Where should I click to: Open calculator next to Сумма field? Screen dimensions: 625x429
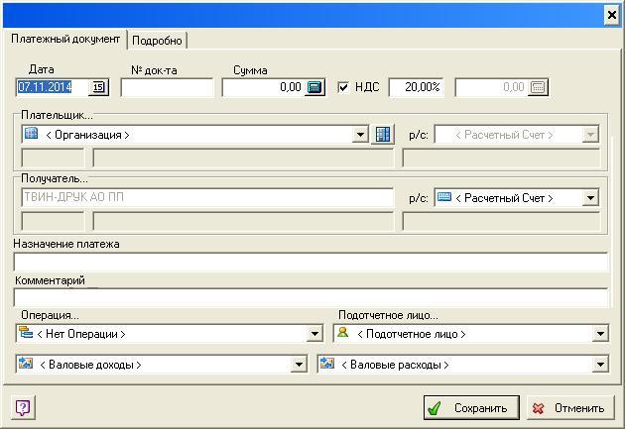click(x=314, y=88)
